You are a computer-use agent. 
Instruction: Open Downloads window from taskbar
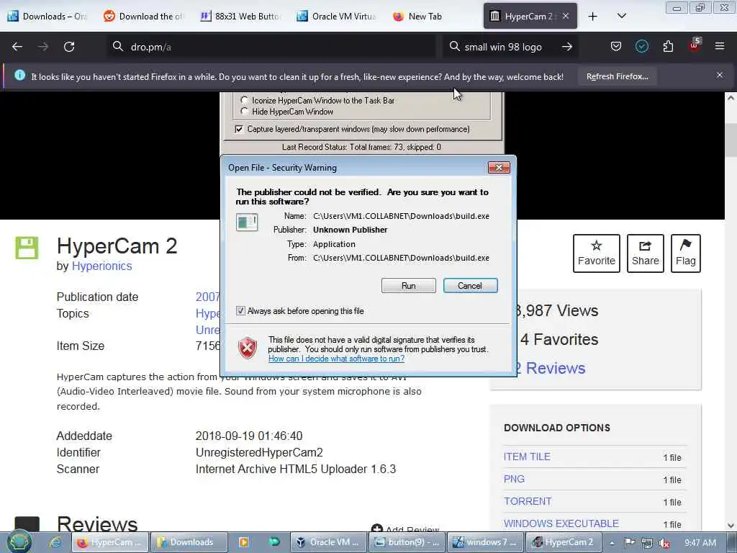188,542
